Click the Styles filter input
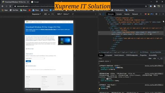Viewport: 165px width, 93px height. pyautogui.click(x=123, y=58)
